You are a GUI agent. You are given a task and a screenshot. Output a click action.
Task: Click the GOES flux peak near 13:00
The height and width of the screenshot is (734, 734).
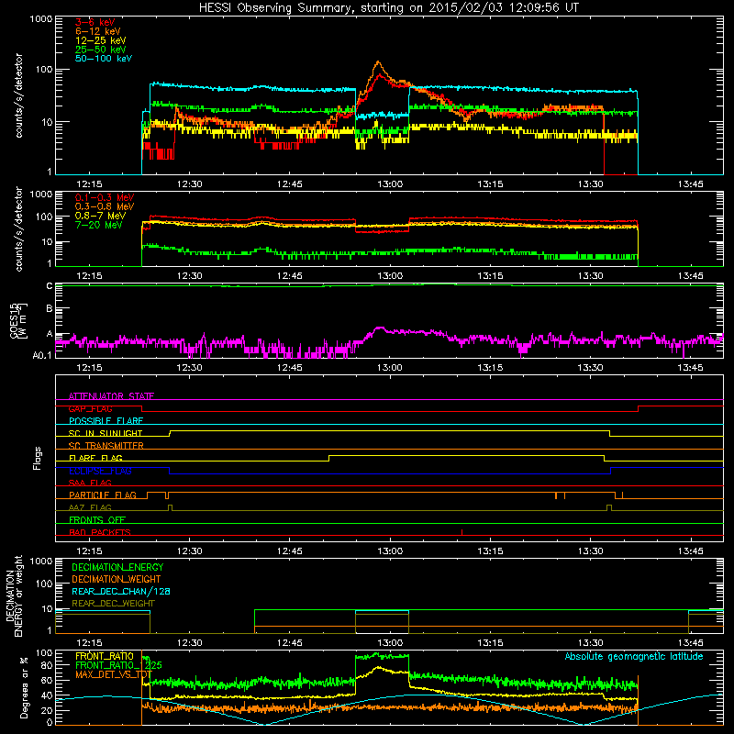pyautogui.click(x=380, y=328)
